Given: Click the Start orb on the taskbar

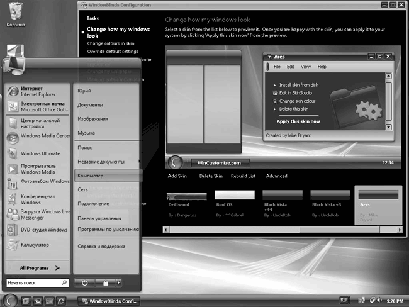Looking at the screenshot, I should tap(11, 300).
